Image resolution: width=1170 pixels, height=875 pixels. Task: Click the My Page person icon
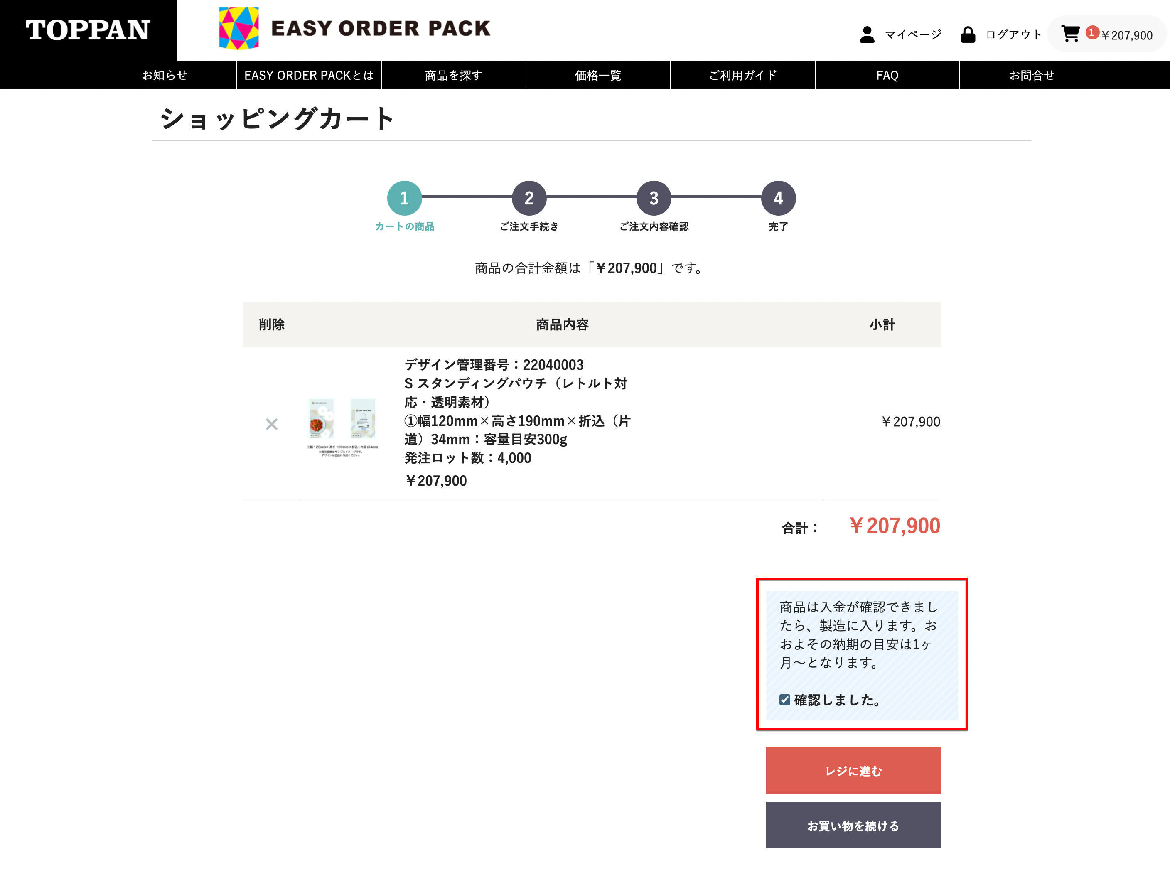point(867,34)
